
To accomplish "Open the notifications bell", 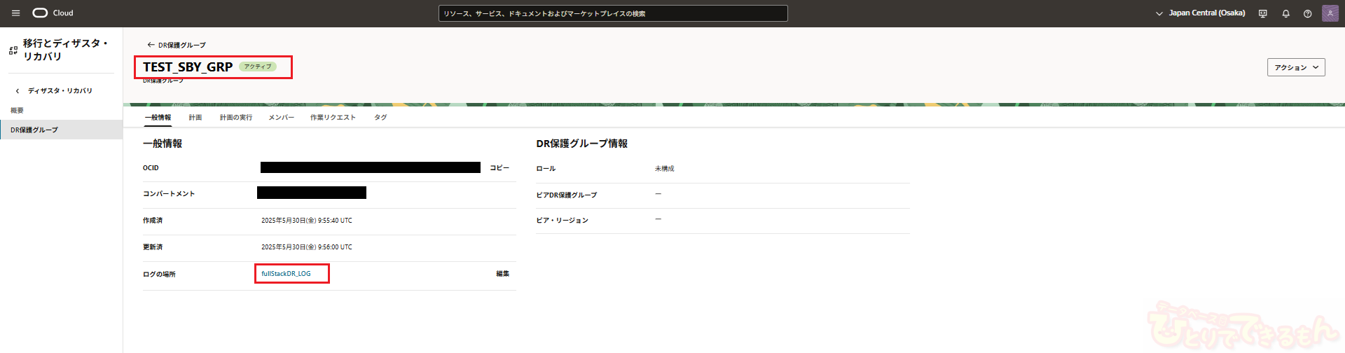I will pyautogui.click(x=1285, y=13).
